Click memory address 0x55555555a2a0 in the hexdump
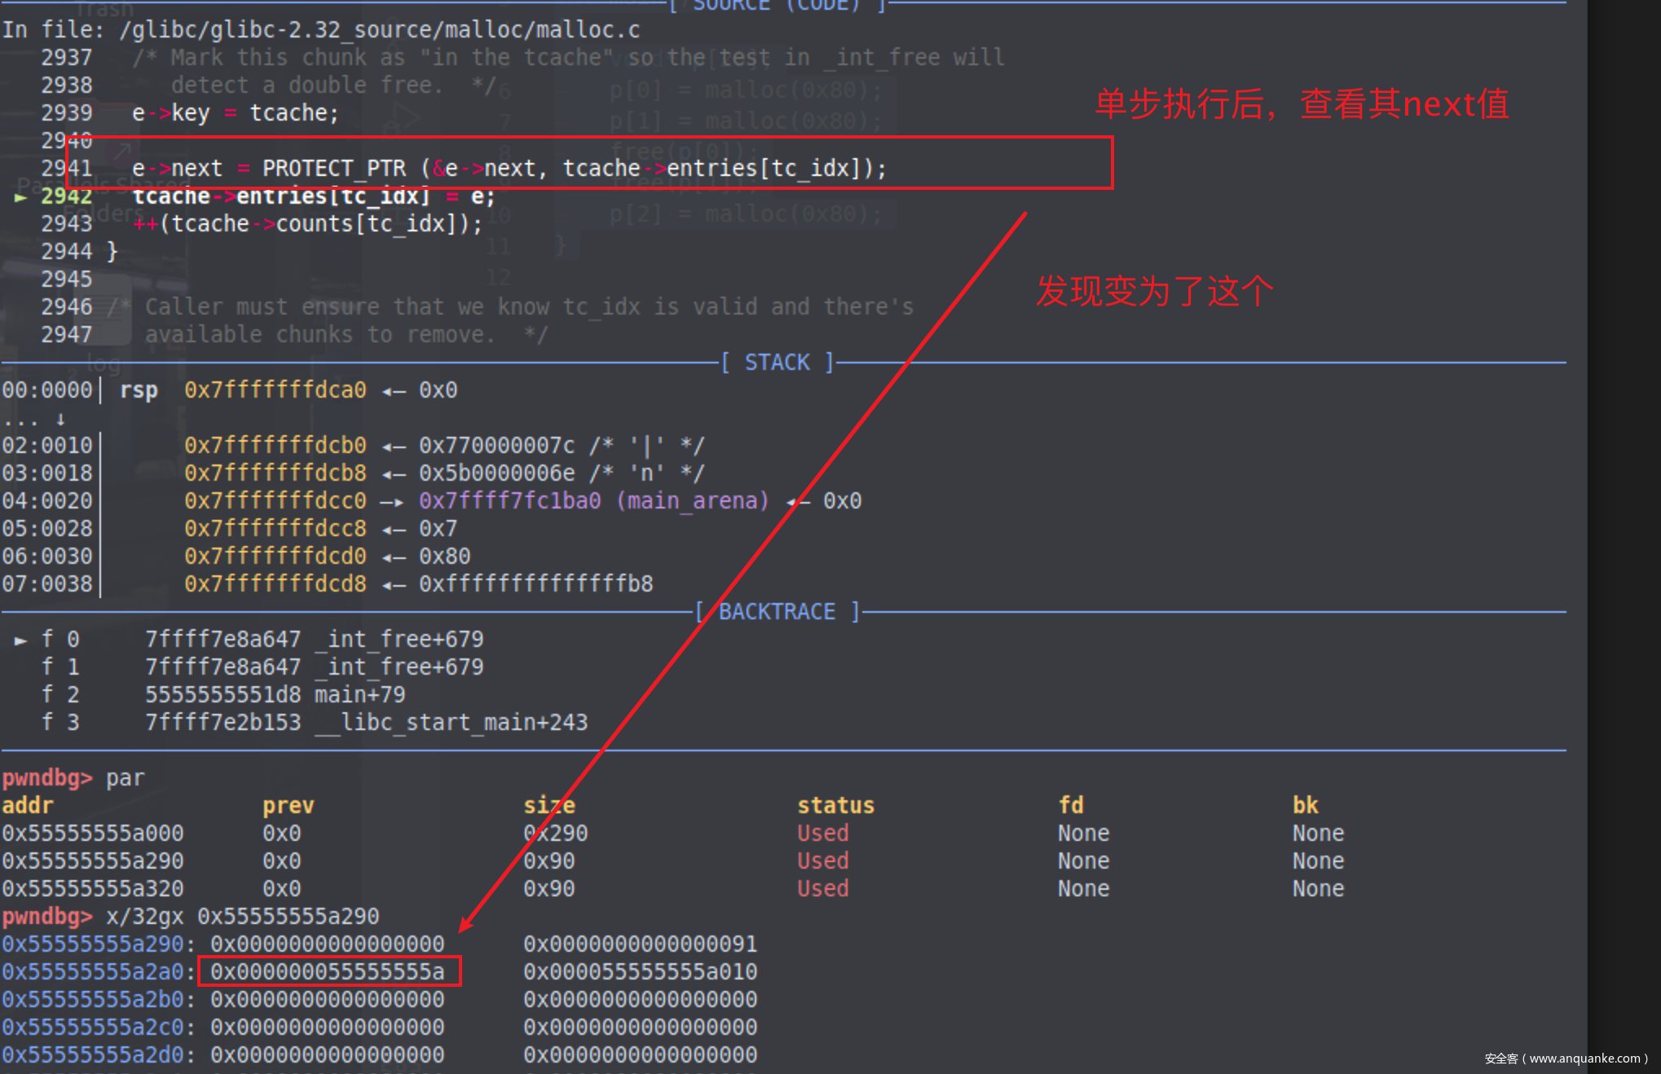This screenshot has width=1661, height=1074. tap(92, 972)
